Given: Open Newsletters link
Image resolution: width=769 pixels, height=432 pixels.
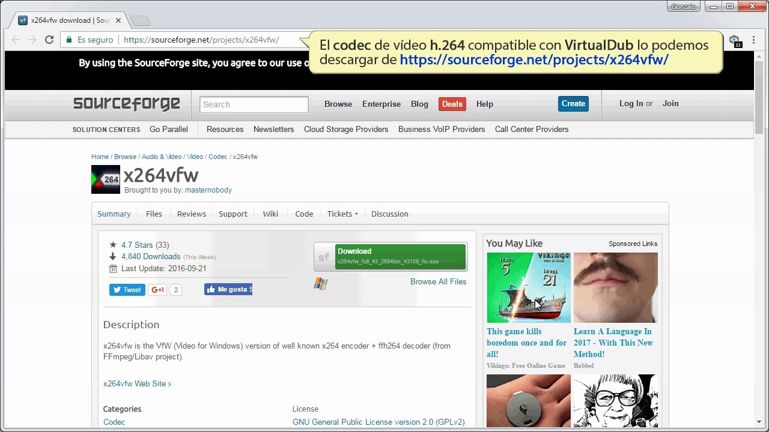Looking at the screenshot, I should click(273, 129).
